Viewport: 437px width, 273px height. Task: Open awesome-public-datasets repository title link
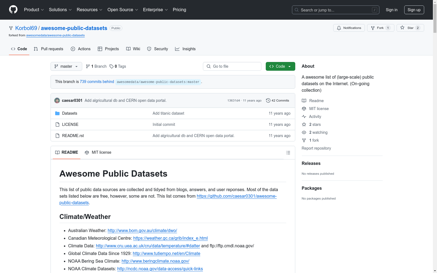pyautogui.click(x=74, y=28)
